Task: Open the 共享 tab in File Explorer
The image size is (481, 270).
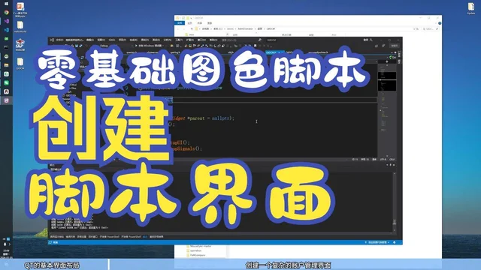Action: 200,23
